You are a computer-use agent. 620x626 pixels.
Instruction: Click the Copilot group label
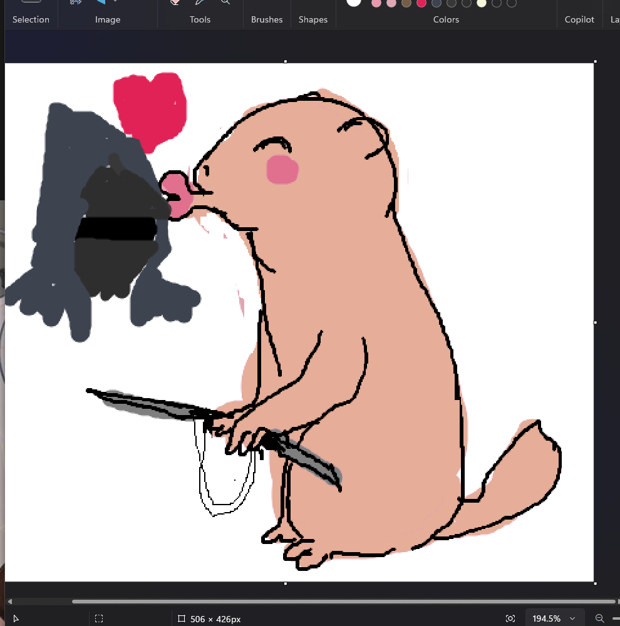(579, 19)
